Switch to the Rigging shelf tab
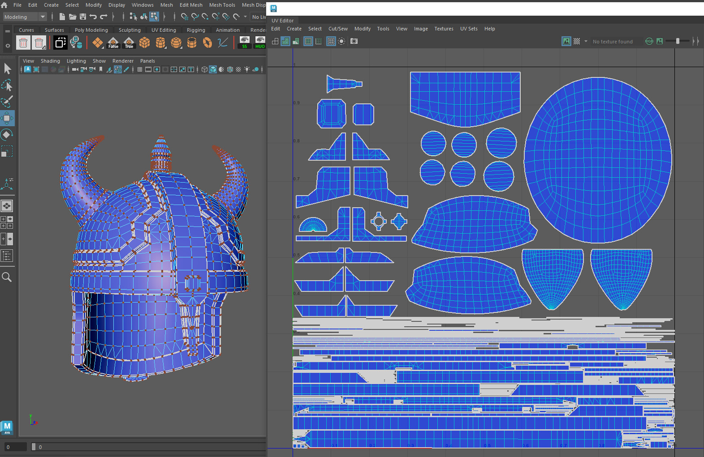 pos(196,30)
